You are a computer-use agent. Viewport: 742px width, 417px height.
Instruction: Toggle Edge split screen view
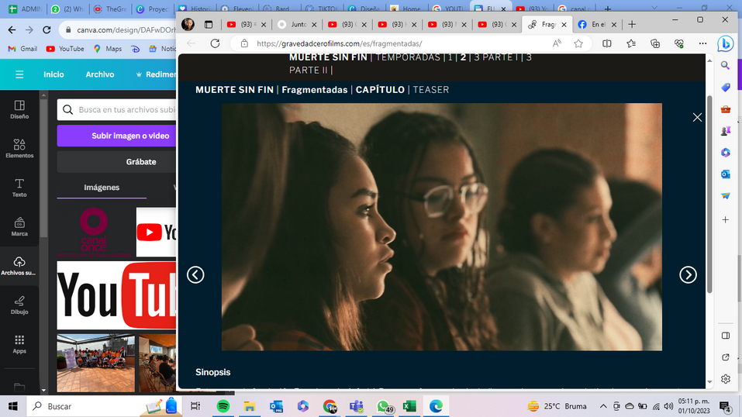pos(606,43)
